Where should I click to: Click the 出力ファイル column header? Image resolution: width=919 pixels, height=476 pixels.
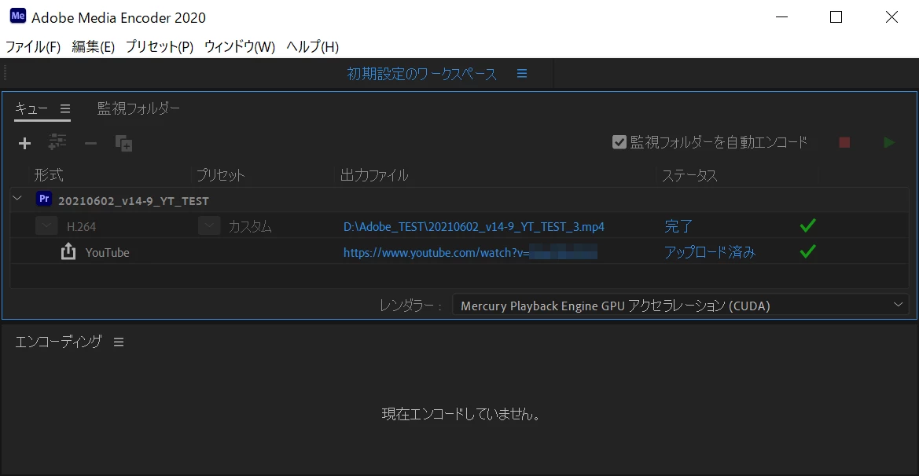374,175
